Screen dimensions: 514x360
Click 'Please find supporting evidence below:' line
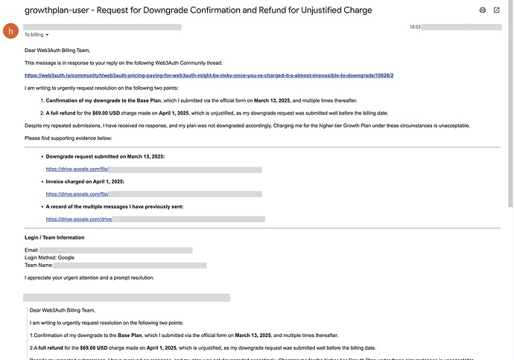(x=69, y=138)
